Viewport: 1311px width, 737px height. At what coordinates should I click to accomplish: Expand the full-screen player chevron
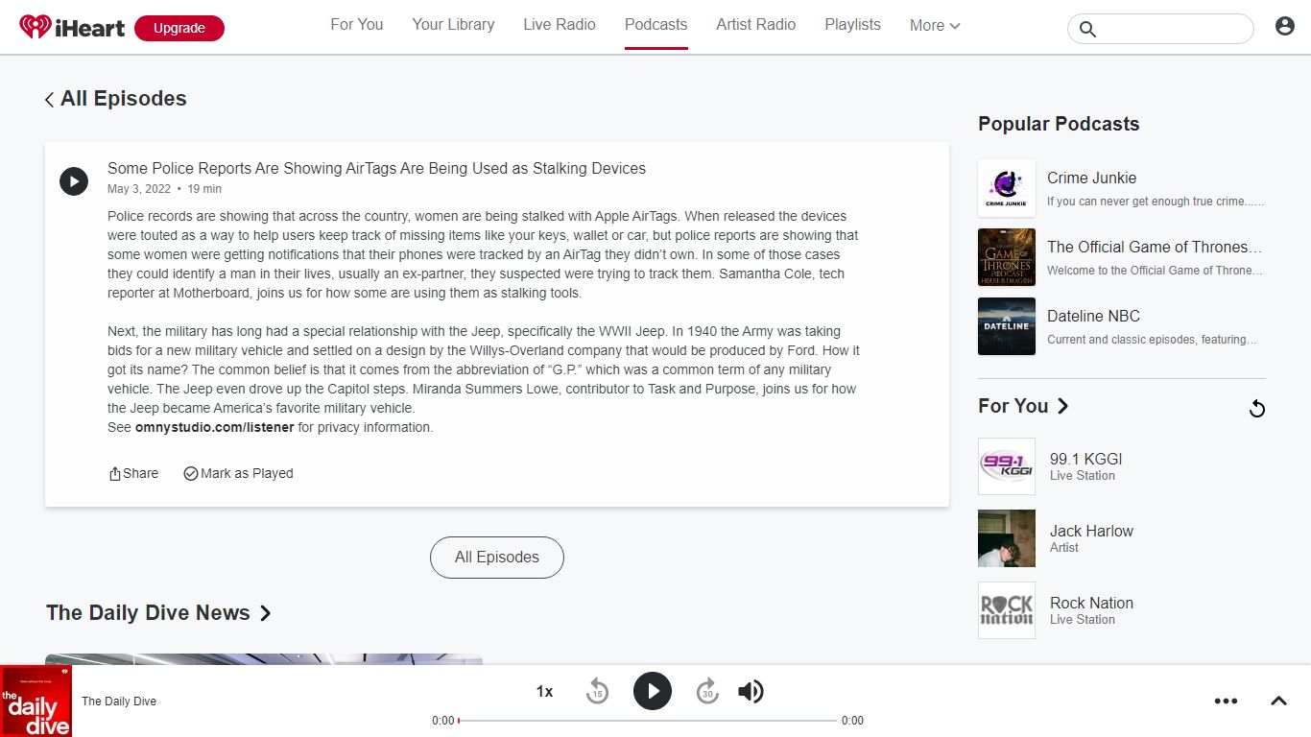(1278, 701)
